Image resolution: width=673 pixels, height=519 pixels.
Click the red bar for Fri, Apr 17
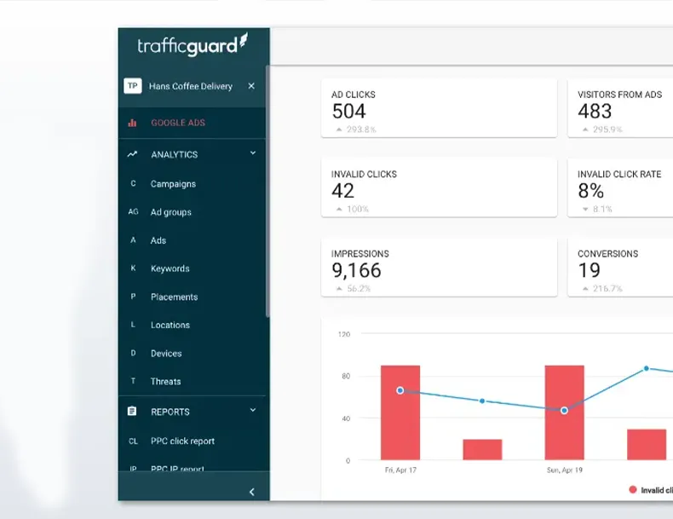[400, 412]
